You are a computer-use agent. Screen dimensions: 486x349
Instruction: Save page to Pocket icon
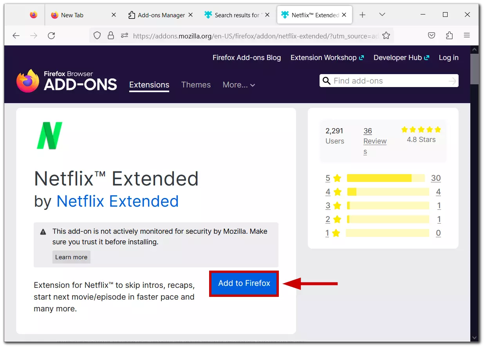coord(432,36)
